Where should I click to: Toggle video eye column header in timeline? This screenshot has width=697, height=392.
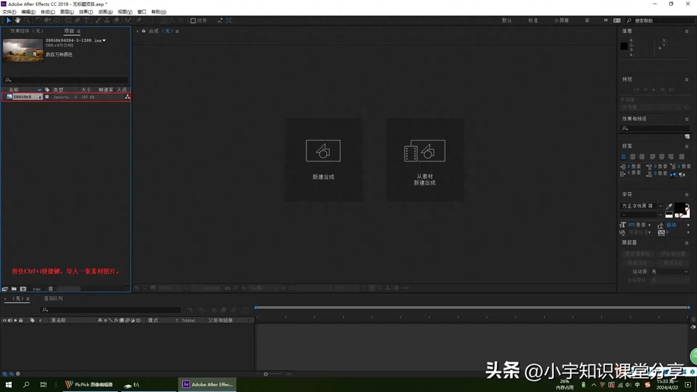[4, 320]
